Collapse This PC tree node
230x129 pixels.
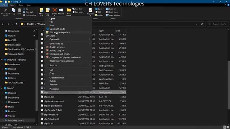point(2,89)
